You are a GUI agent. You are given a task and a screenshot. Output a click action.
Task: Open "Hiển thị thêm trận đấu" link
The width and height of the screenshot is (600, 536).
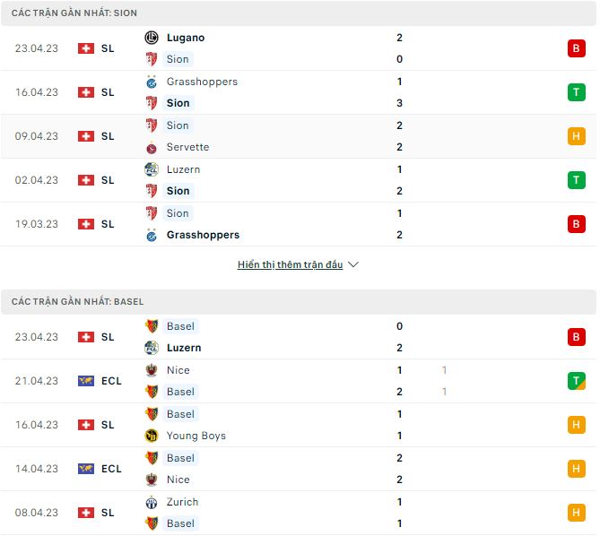pos(291,265)
